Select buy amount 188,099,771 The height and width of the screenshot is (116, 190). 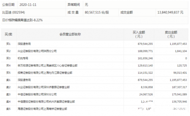tap(145, 51)
